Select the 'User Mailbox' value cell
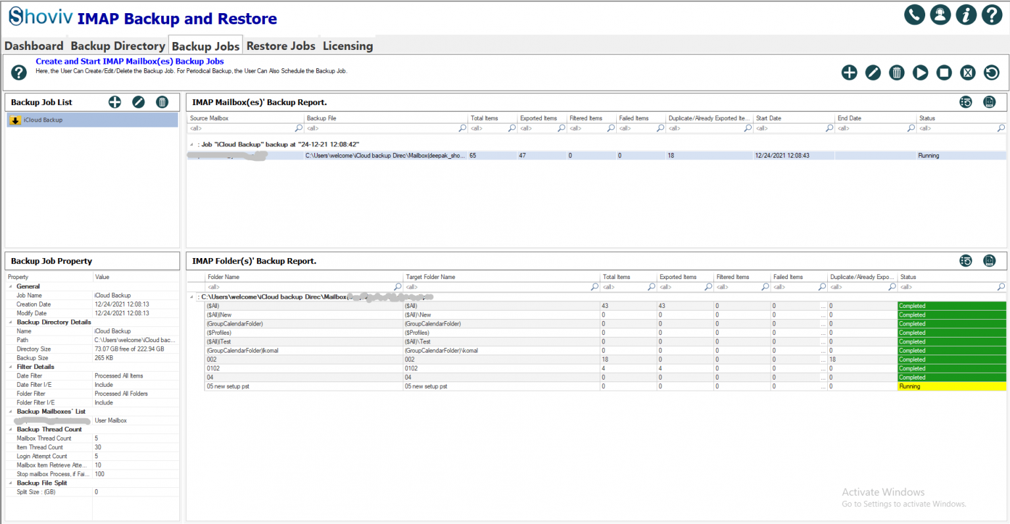 135,421
